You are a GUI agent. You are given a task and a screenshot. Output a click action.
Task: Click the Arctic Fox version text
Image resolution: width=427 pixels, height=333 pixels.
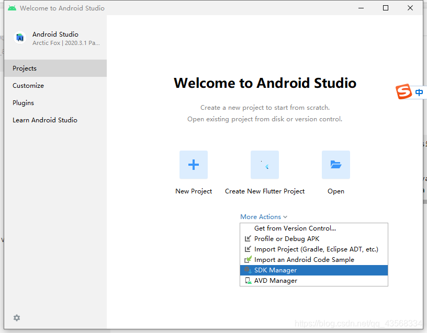point(66,43)
